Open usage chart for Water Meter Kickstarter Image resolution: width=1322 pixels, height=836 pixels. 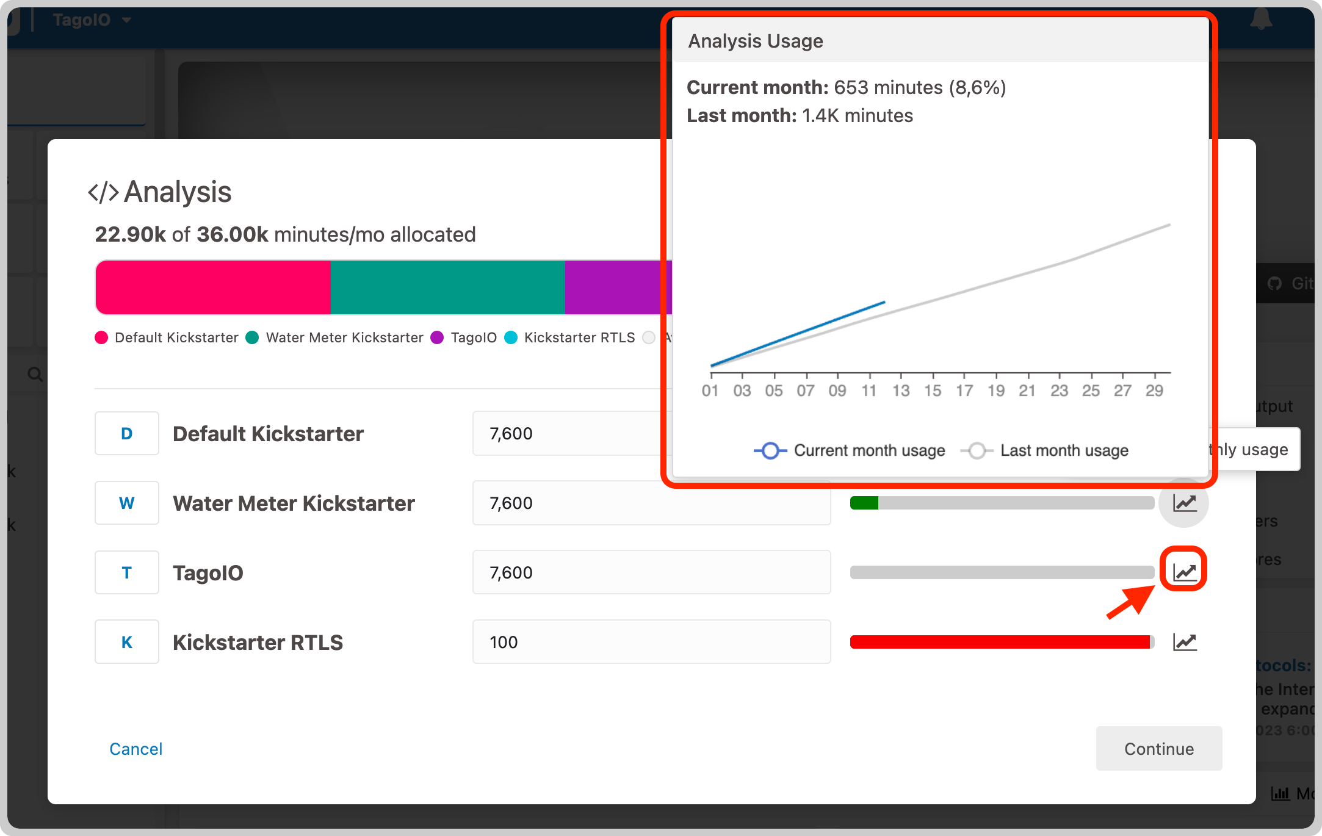click(x=1184, y=503)
